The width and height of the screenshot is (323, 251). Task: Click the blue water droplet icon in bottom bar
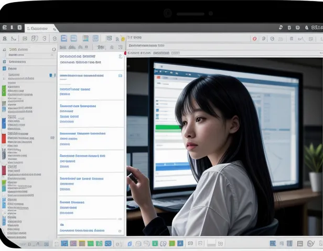[130, 243]
